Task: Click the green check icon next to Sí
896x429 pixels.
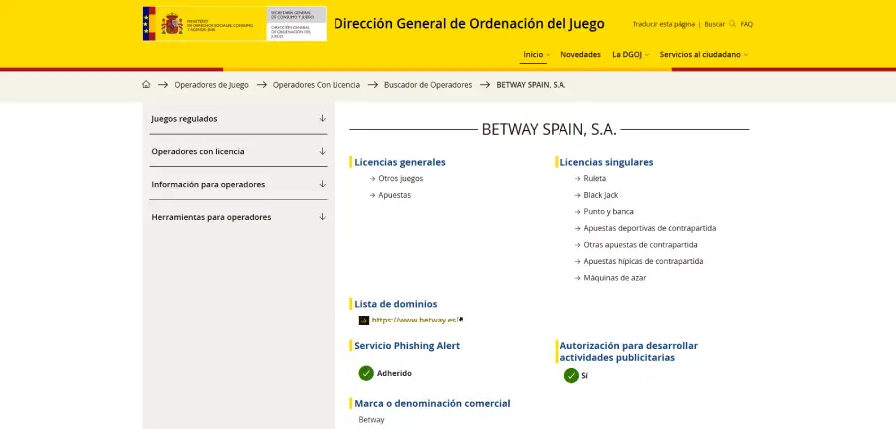Action: (571, 376)
